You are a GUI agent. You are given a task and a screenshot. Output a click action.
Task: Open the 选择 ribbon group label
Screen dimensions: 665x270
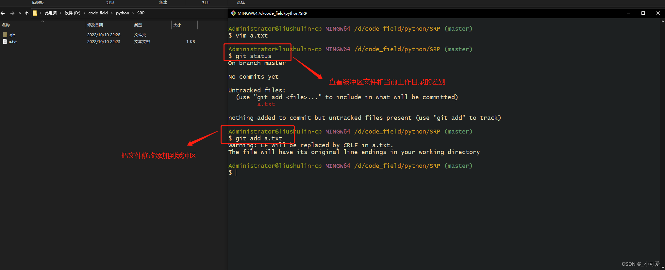(241, 3)
